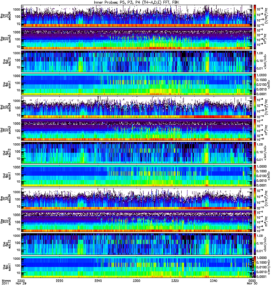Click the 2220 time axis label
The height and width of the screenshot is (291, 273).
(x=59, y=280)
